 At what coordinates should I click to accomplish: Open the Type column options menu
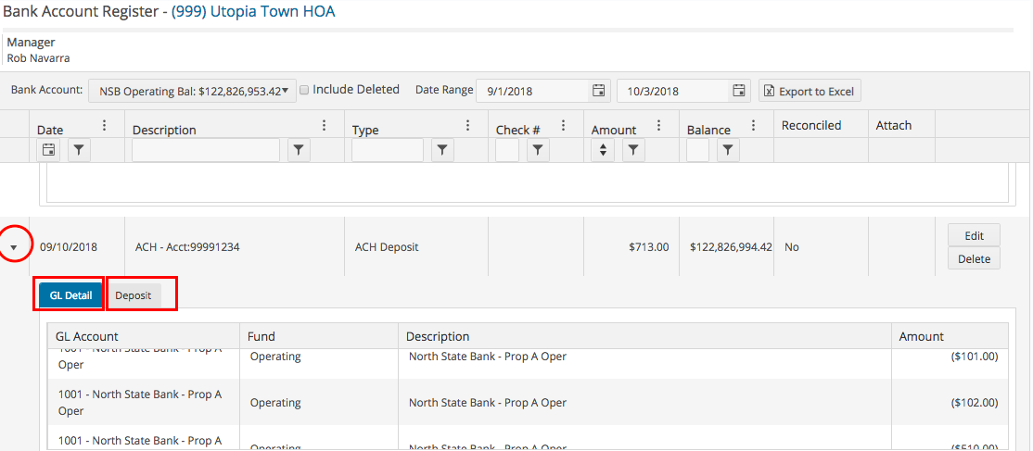(x=467, y=126)
